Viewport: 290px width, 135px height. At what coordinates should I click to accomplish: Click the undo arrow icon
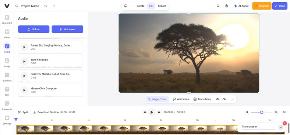(x=46, y=6)
